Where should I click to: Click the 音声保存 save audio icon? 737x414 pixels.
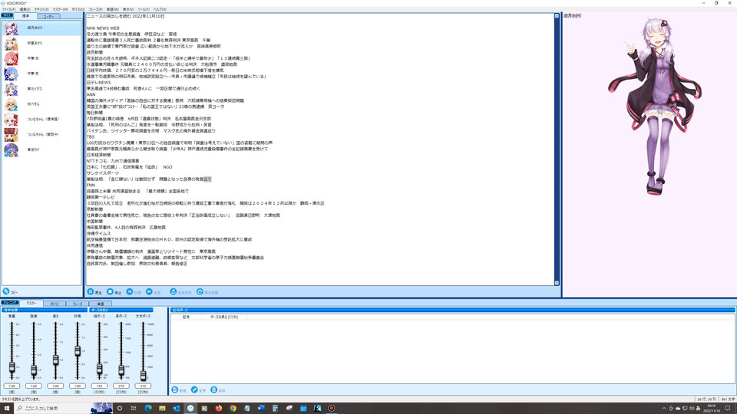pos(174,292)
